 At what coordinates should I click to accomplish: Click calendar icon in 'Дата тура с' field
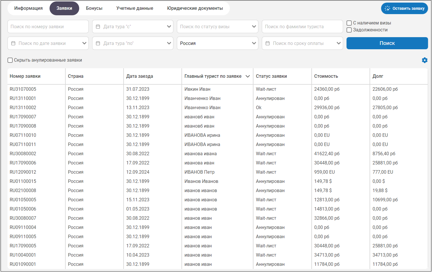(98, 26)
